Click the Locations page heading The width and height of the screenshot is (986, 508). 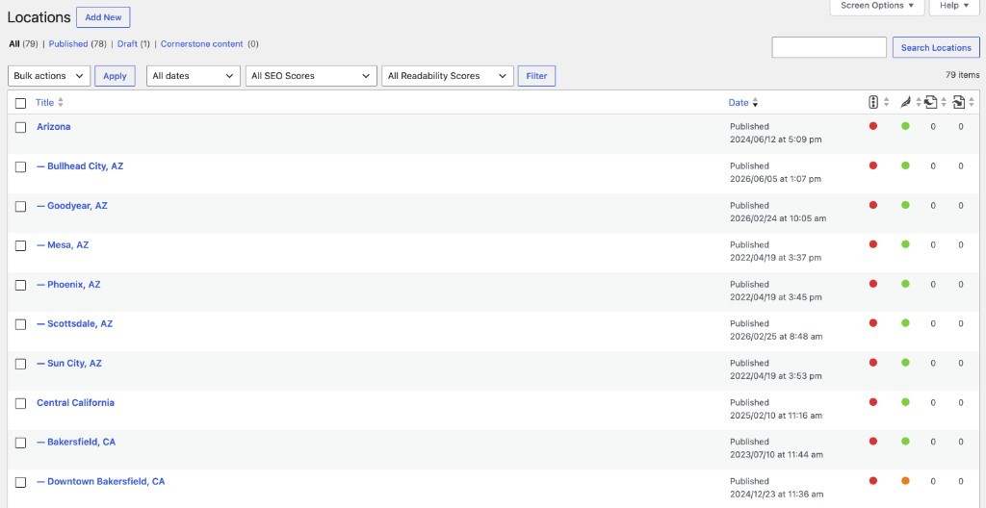point(39,17)
